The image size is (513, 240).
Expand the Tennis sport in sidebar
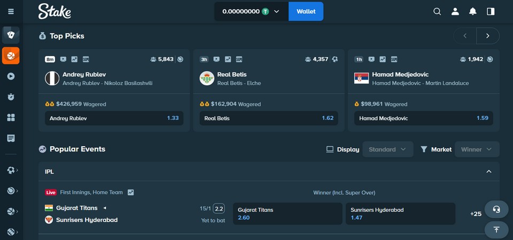point(12,191)
